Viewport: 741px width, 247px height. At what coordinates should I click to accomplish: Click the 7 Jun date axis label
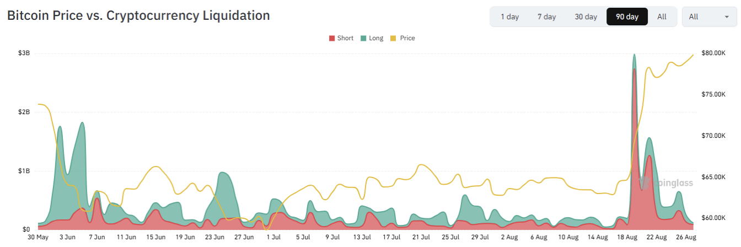97,237
